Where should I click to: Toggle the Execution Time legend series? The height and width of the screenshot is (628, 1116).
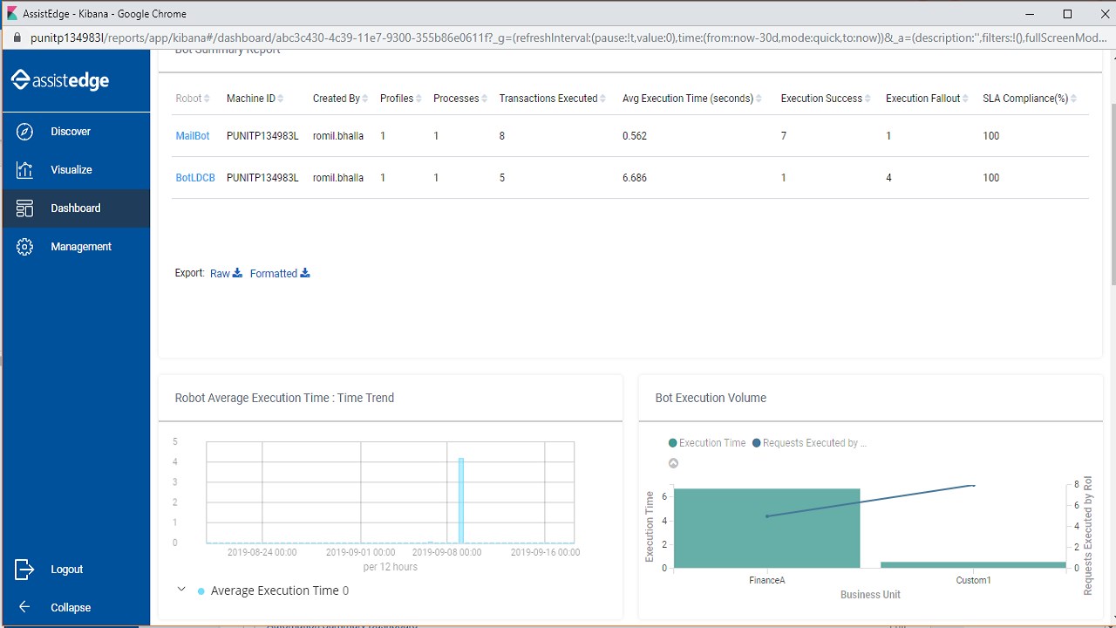707,443
